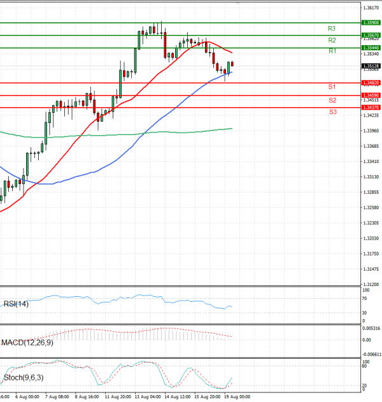Screen dimensions: 382x402
Task: Click the 13 Aug 04:00 time label
Action: tap(148, 397)
